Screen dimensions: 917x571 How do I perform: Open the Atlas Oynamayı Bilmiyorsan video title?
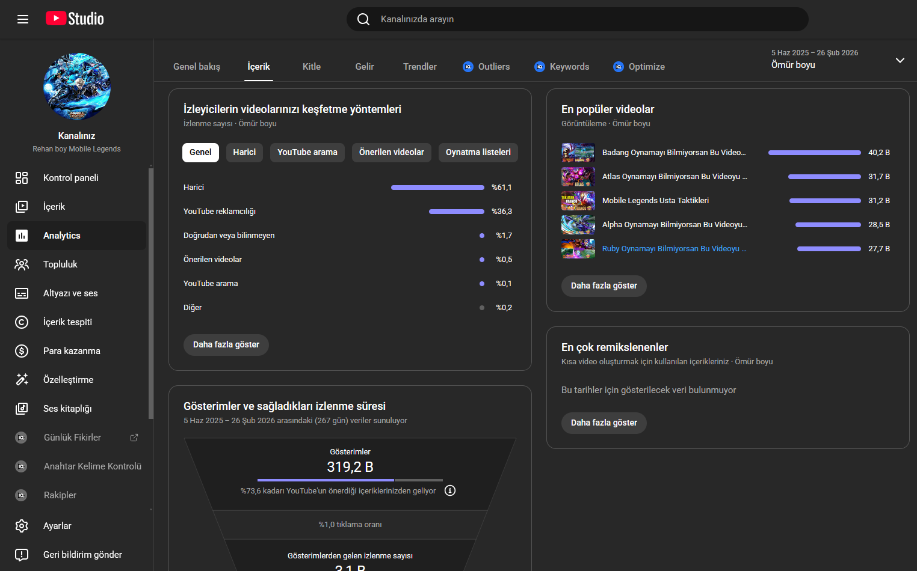coord(675,177)
